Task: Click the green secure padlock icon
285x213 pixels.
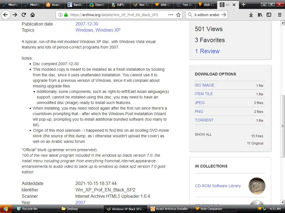Action: coord(66,15)
